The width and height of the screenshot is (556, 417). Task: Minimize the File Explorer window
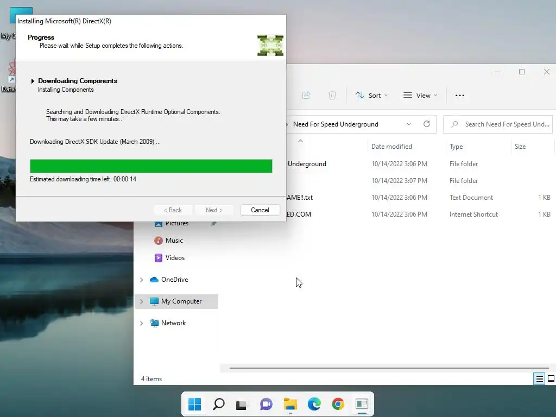(x=497, y=72)
